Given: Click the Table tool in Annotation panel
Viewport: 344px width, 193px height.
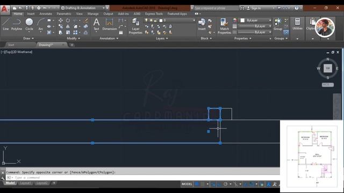Looking at the screenshot, I should (120, 33).
